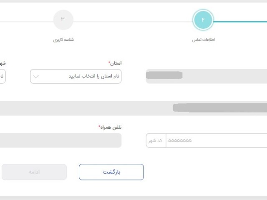267x200 pixels.
Task: Click the step 2 circle in stepper
Action: pyautogui.click(x=203, y=20)
